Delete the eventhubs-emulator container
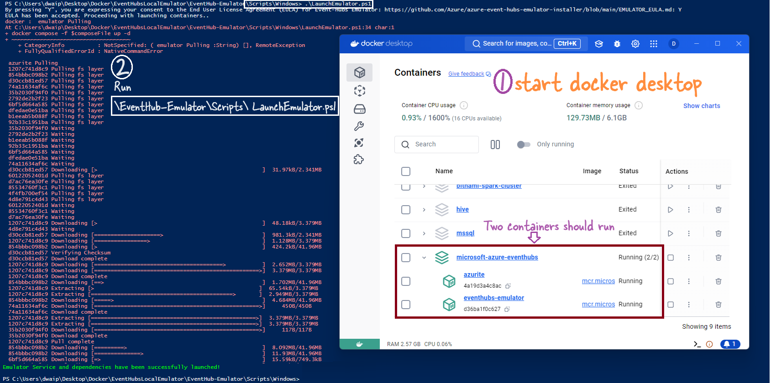Screen dimensions: 776x383 click(718, 305)
